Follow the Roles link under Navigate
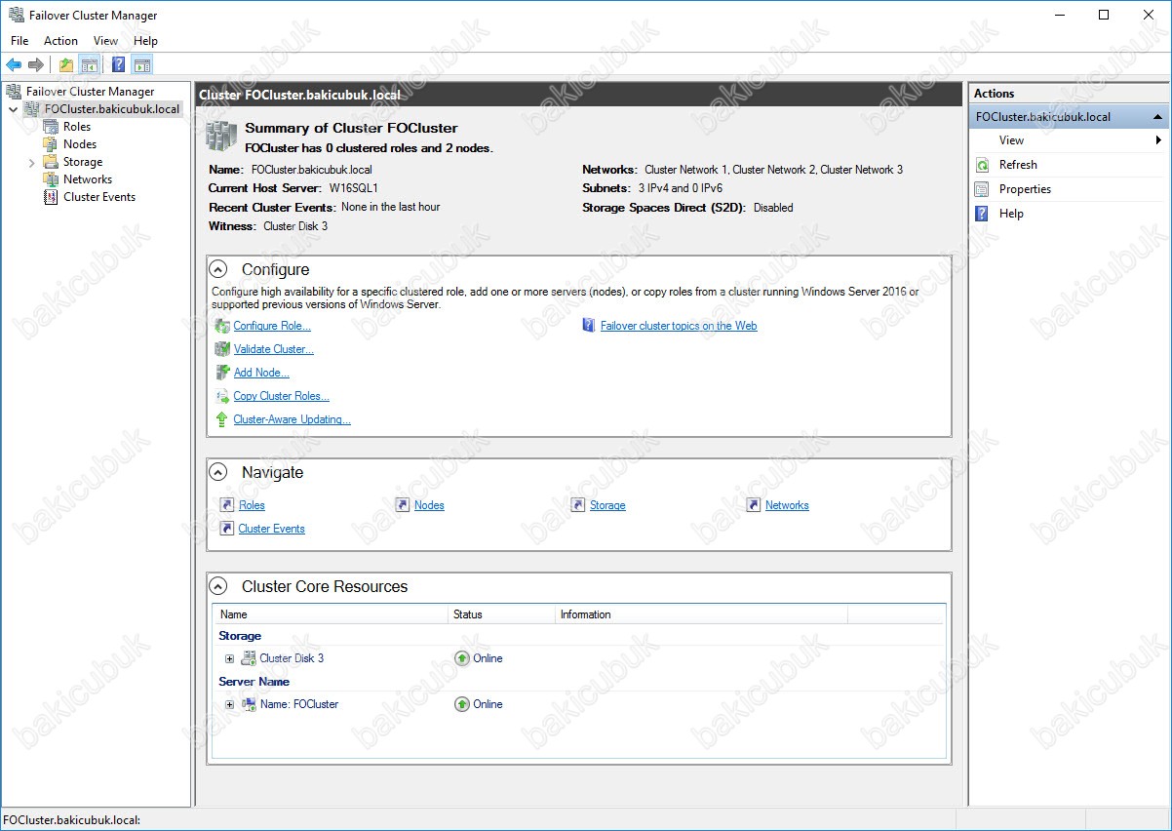The image size is (1172, 831). pos(252,505)
